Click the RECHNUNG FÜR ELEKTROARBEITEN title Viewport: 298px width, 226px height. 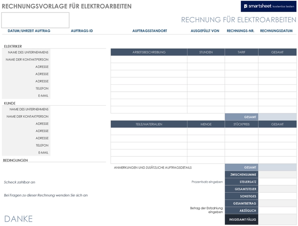pos(239,20)
